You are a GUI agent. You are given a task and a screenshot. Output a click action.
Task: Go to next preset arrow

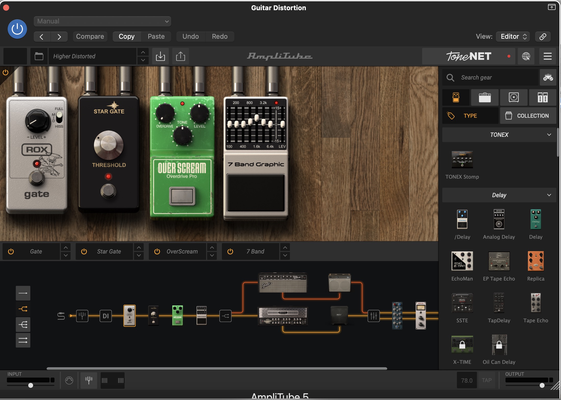tap(59, 37)
